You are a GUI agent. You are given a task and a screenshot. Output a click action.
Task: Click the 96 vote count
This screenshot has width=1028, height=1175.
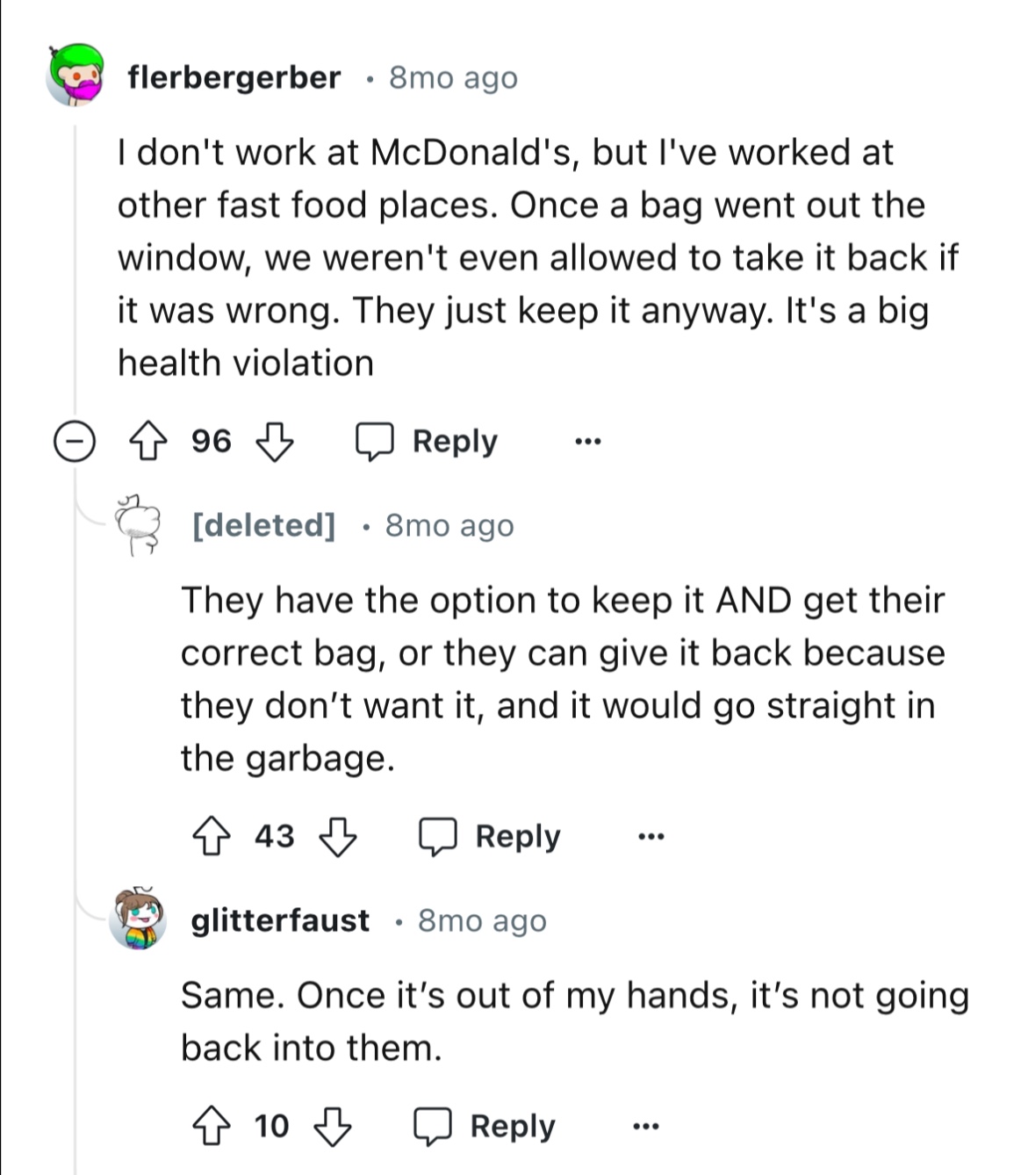(211, 442)
